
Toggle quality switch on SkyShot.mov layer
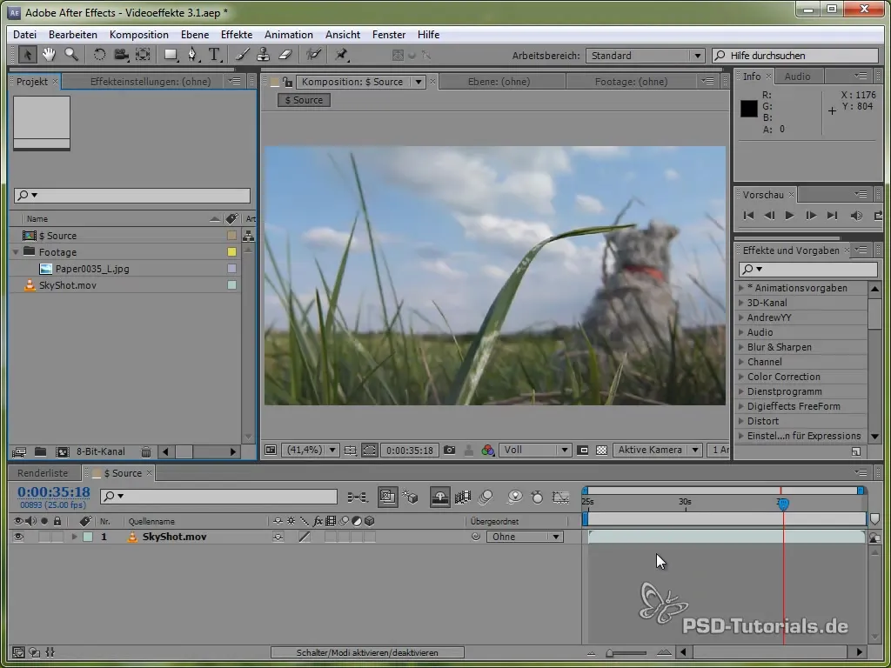(305, 537)
